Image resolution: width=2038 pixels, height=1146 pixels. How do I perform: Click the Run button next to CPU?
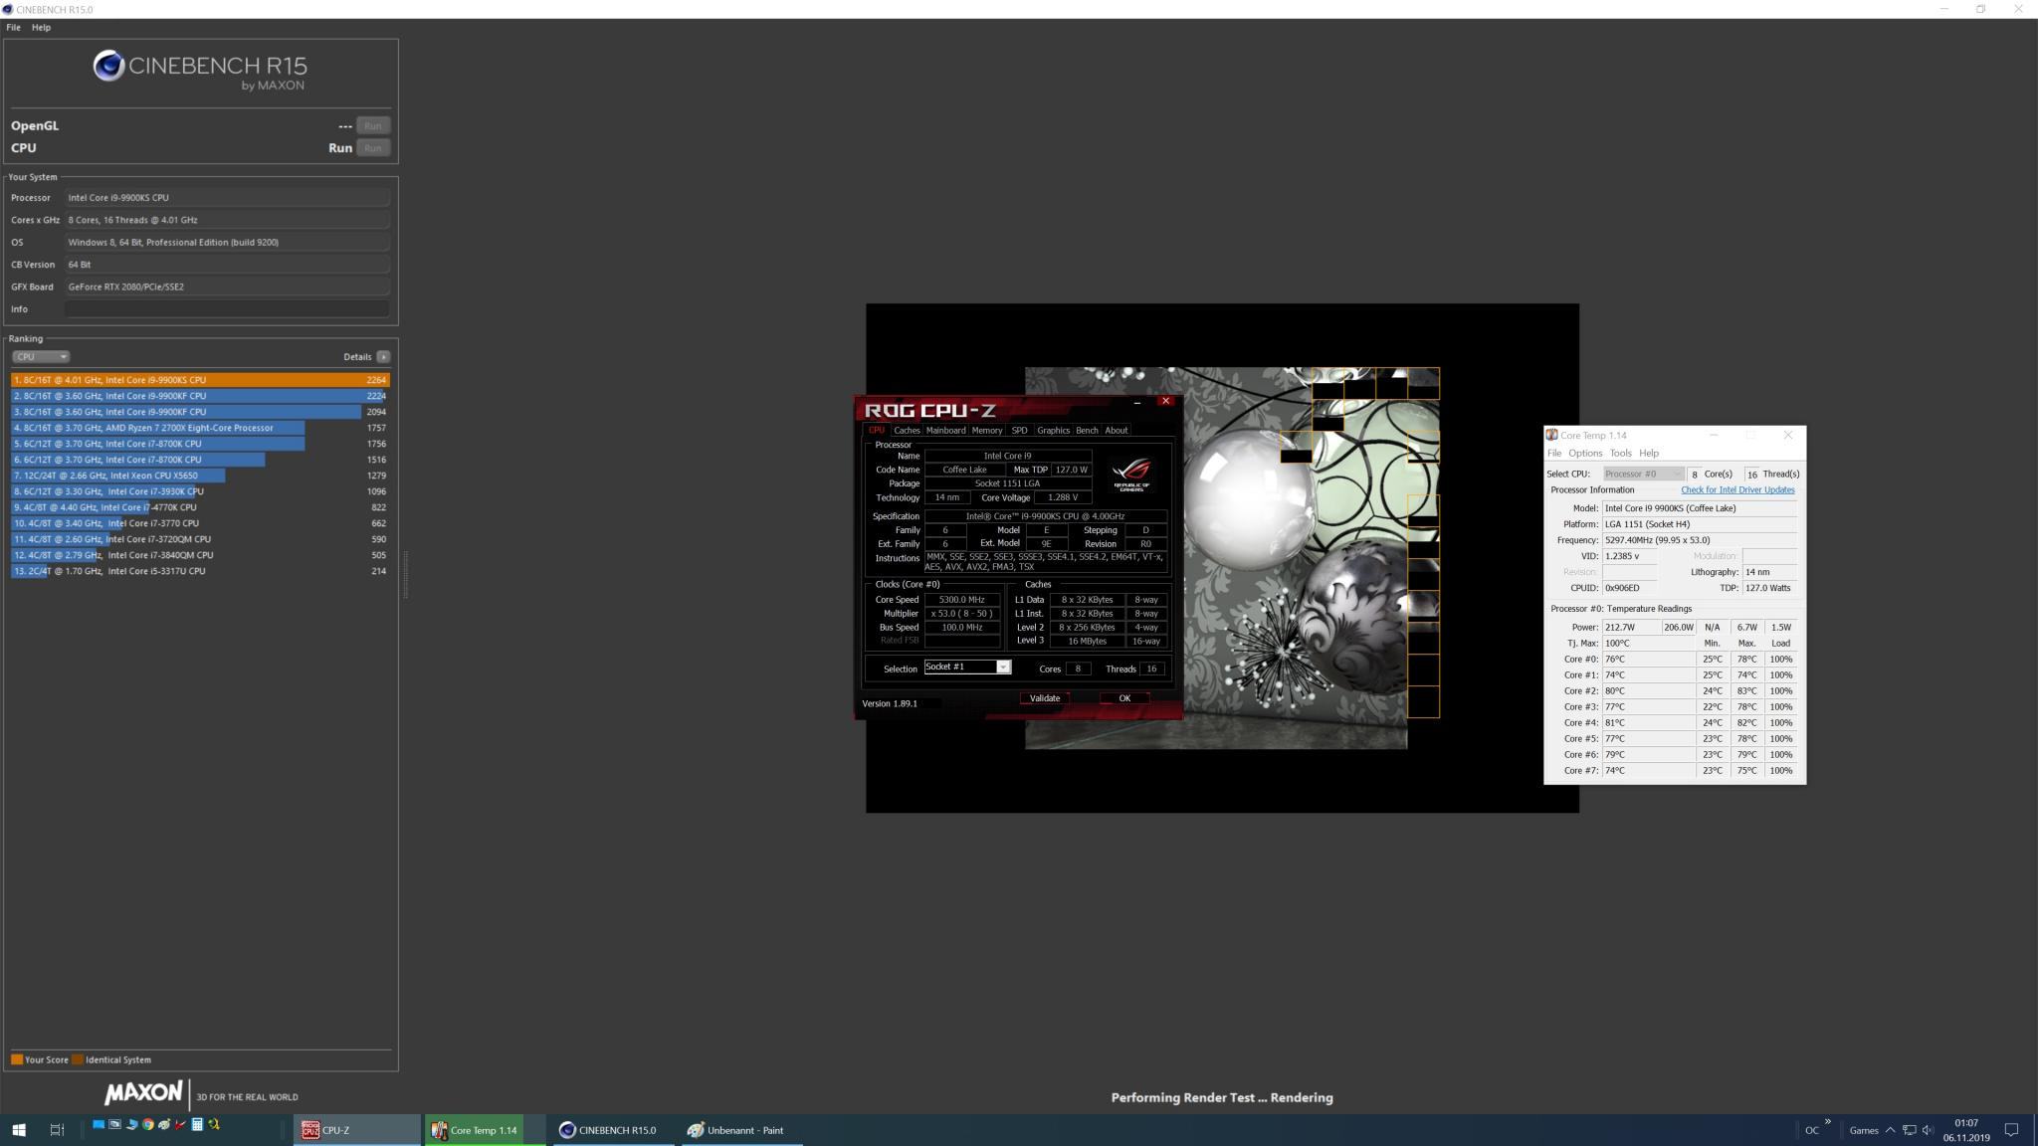click(373, 147)
